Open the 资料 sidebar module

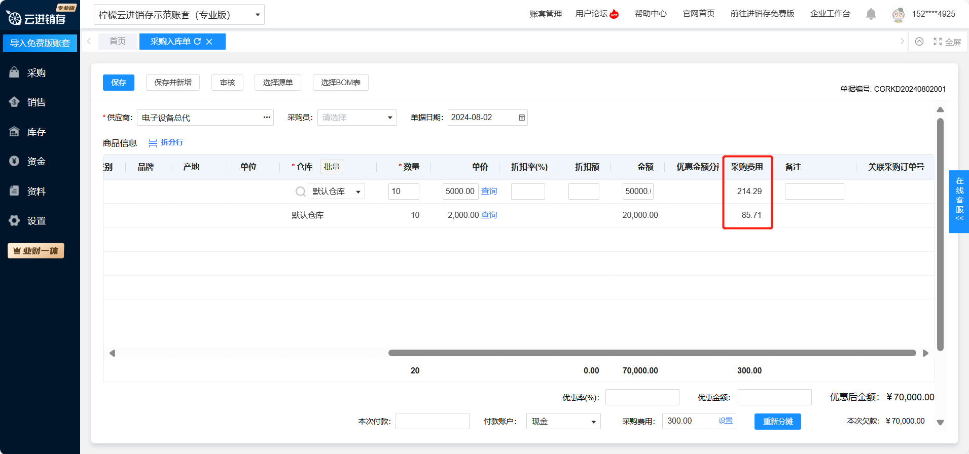point(28,191)
